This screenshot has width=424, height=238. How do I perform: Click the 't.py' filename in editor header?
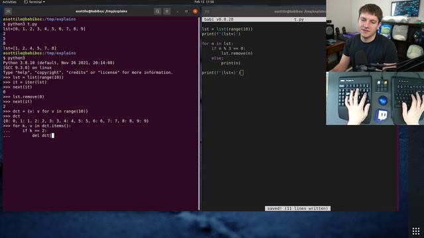[x=299, y=19]
